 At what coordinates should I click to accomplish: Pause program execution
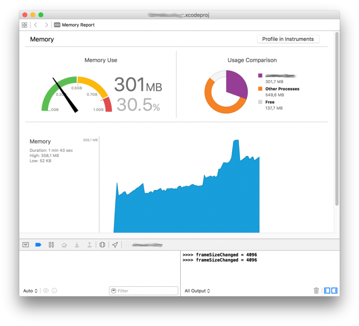51,245
